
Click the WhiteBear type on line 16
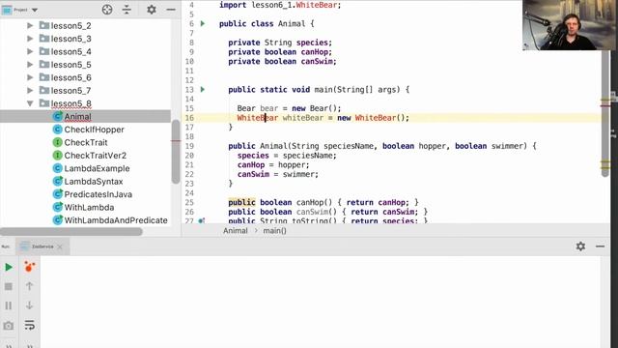click(x=258, y=118)
